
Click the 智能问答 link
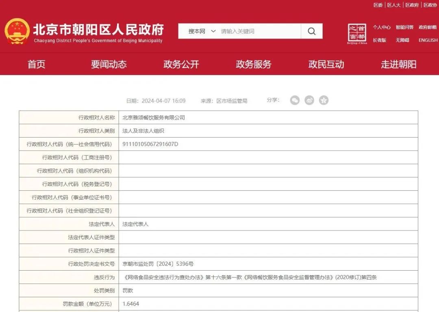(404, 27)
